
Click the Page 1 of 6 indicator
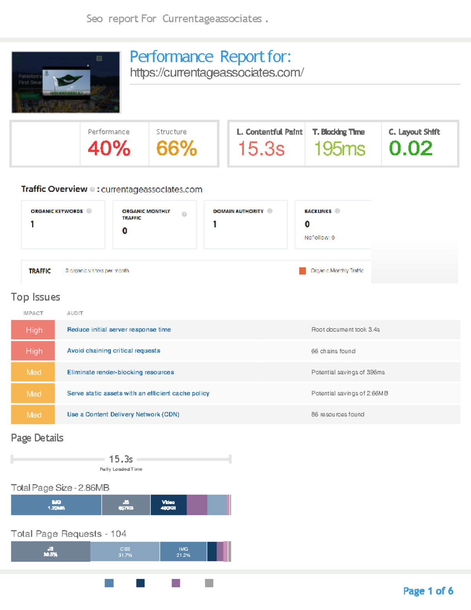[428, 591]
